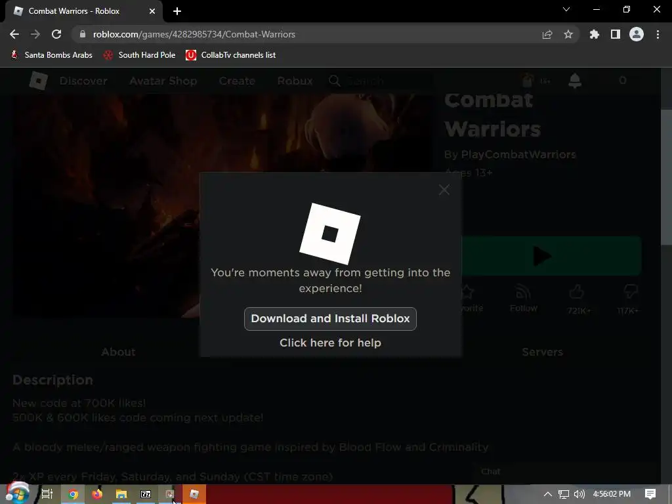Share this page from the address bar
Viewport: 672px width, 504px height.
pyautogui.click(x=547, y=34)
